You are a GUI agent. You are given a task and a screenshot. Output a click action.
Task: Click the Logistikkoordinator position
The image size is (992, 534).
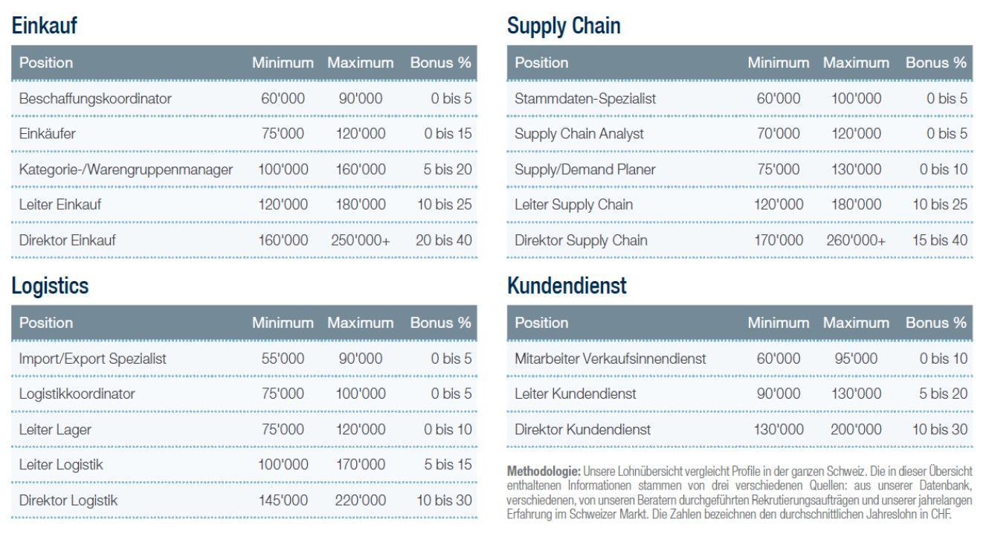pos(77,394)
